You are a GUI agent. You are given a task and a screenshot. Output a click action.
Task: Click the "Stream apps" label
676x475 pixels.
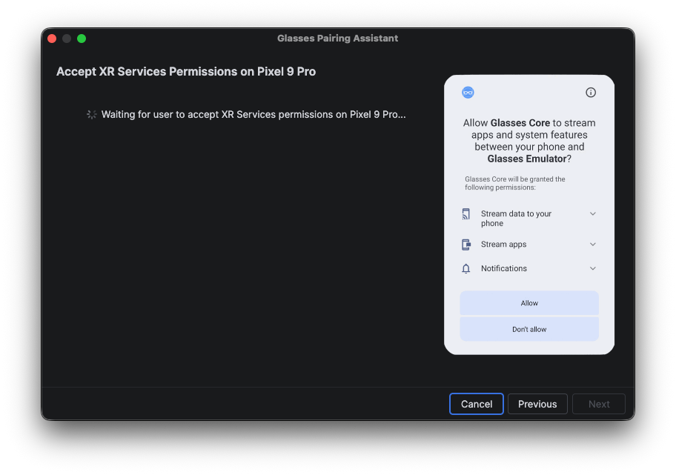(x=503, y=245)
